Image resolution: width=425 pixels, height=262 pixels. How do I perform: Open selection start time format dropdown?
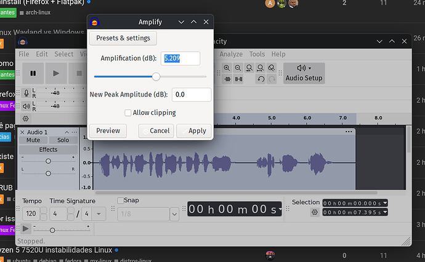[x=385, y=203]
